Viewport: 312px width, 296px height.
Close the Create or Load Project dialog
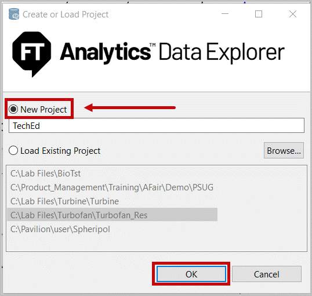pyautogui.click(x=293, y=14)
